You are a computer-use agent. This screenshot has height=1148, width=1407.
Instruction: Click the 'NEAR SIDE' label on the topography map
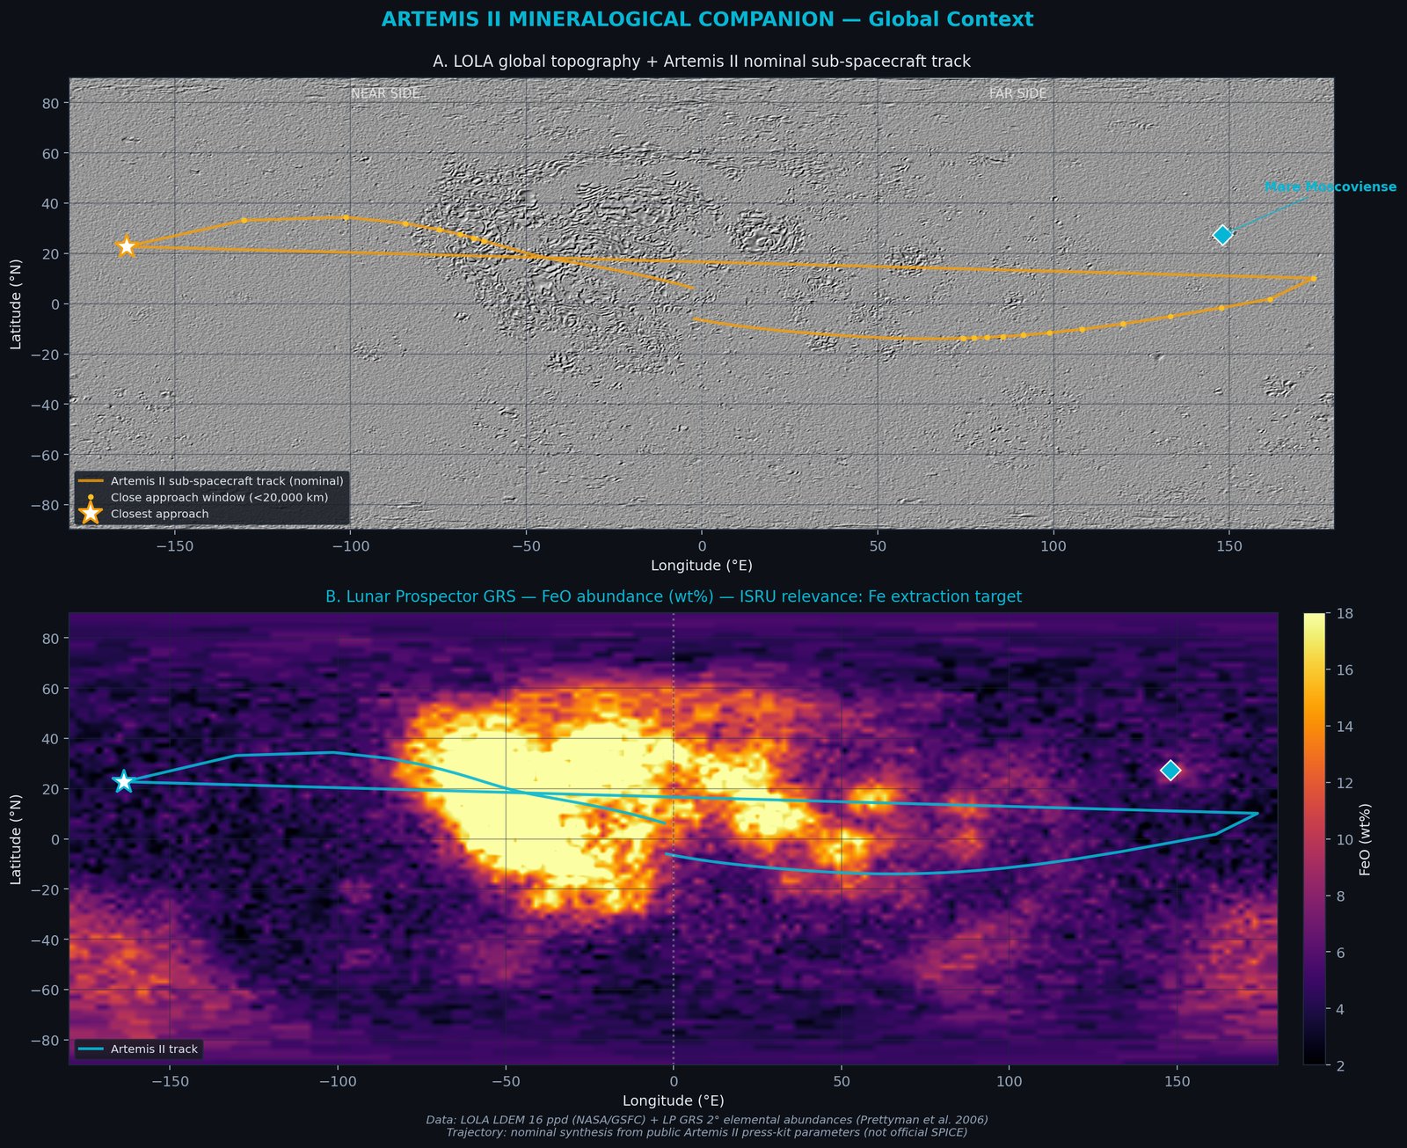tap(385, 93)
